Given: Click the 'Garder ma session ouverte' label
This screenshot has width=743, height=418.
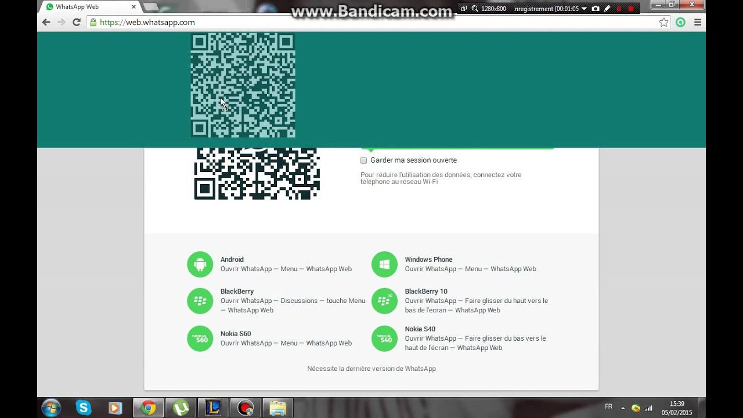Looking at the screenshot, I should (x=413, y=160).
